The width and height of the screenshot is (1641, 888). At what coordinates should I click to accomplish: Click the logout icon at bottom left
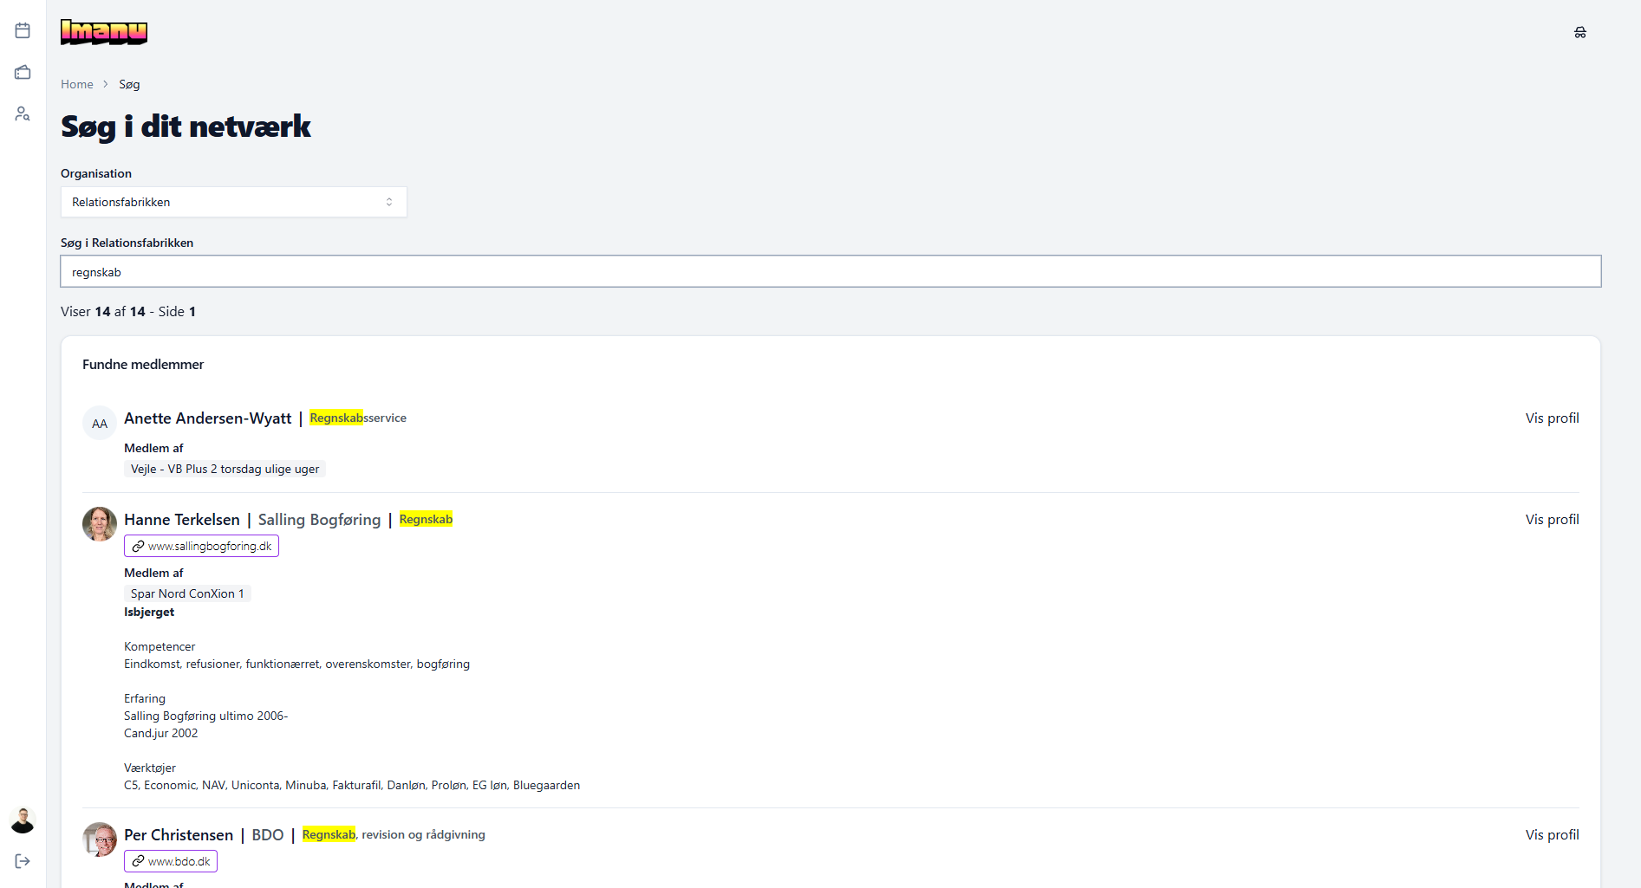pyautogui.click(x=23, y=860)
